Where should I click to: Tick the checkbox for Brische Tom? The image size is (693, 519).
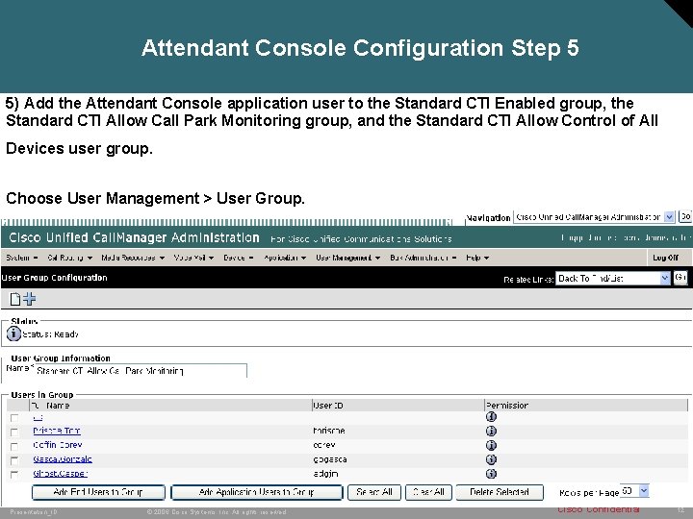pyautogui.click(x=14, y=432)
